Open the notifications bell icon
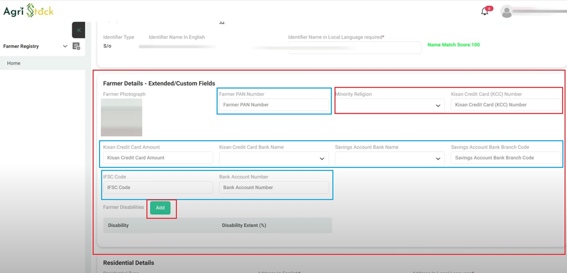567x273 pixels. (485, 11)
